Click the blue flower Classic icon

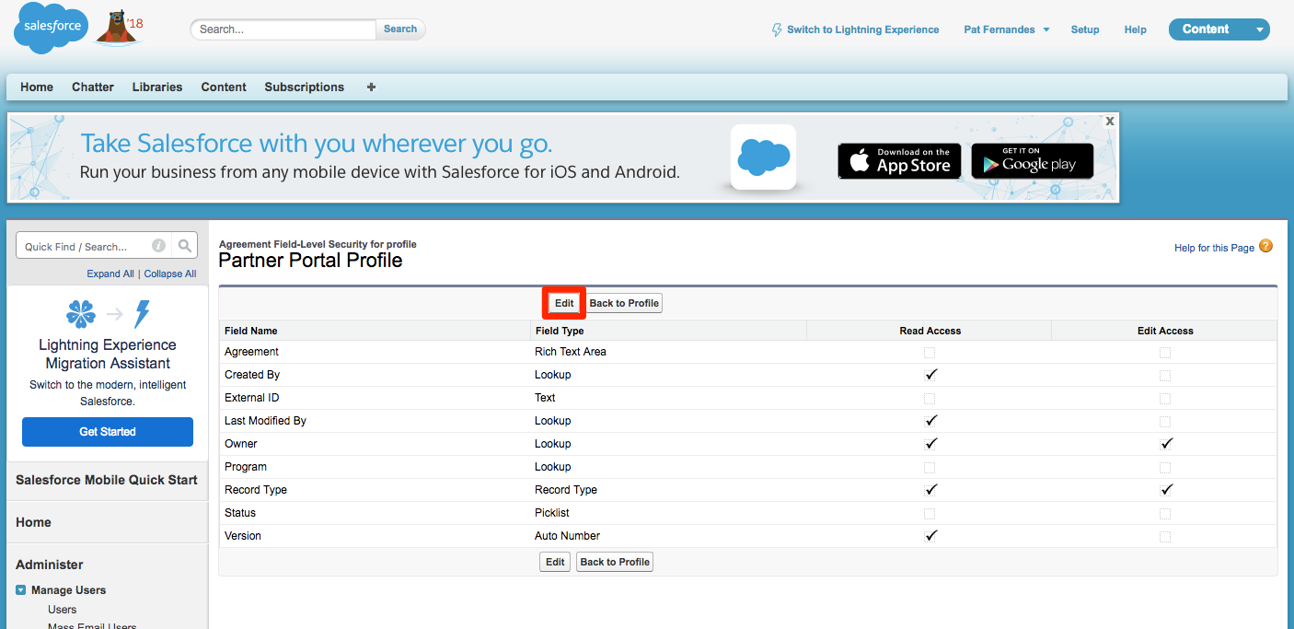click(81, 314)
